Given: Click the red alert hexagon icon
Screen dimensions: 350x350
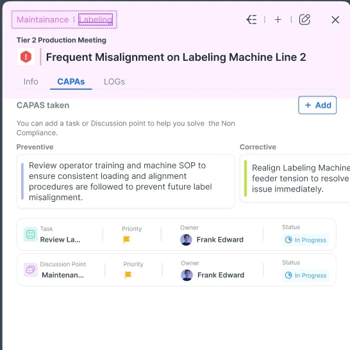Looking at the screenshot, I should click(x=26, y=56).
